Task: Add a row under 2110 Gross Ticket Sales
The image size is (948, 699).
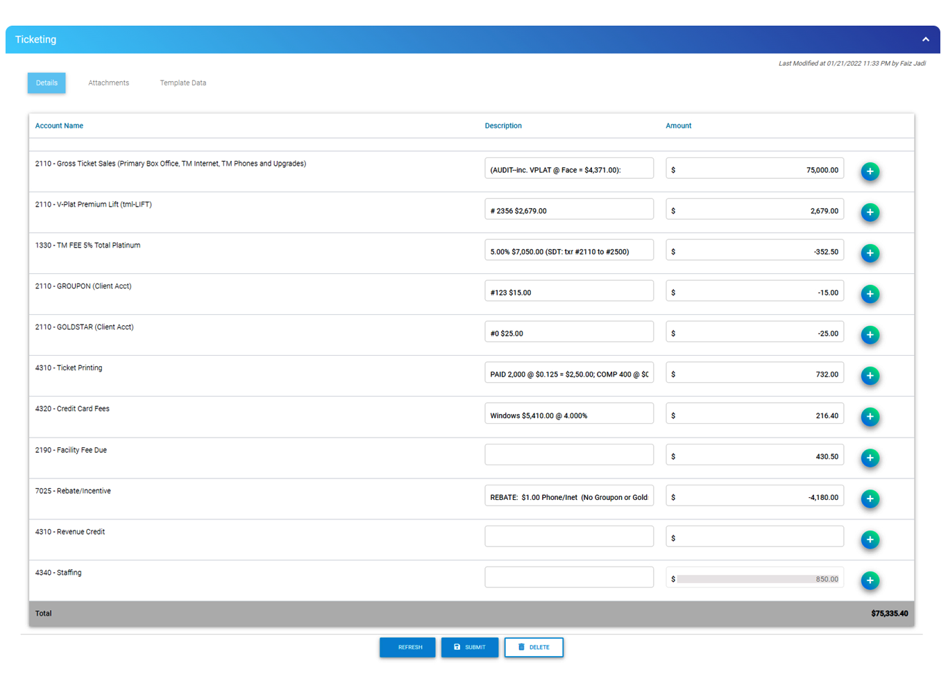Action: (x=870, y=171)
